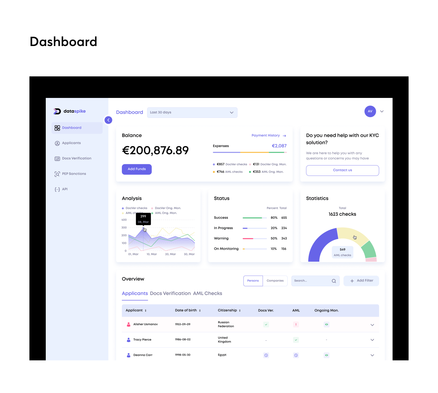Switch to the Docs Verification tab
This screenshot has width=438, height=393.
(x=170, y=293)
